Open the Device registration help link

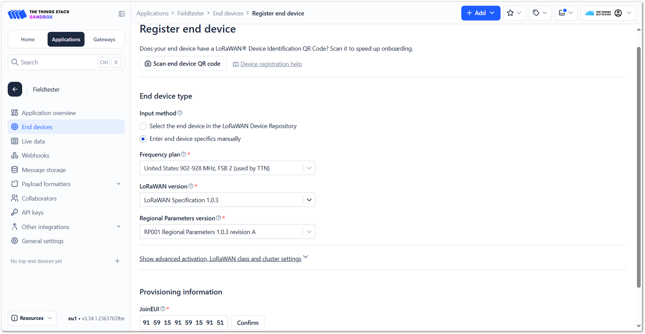271,64
